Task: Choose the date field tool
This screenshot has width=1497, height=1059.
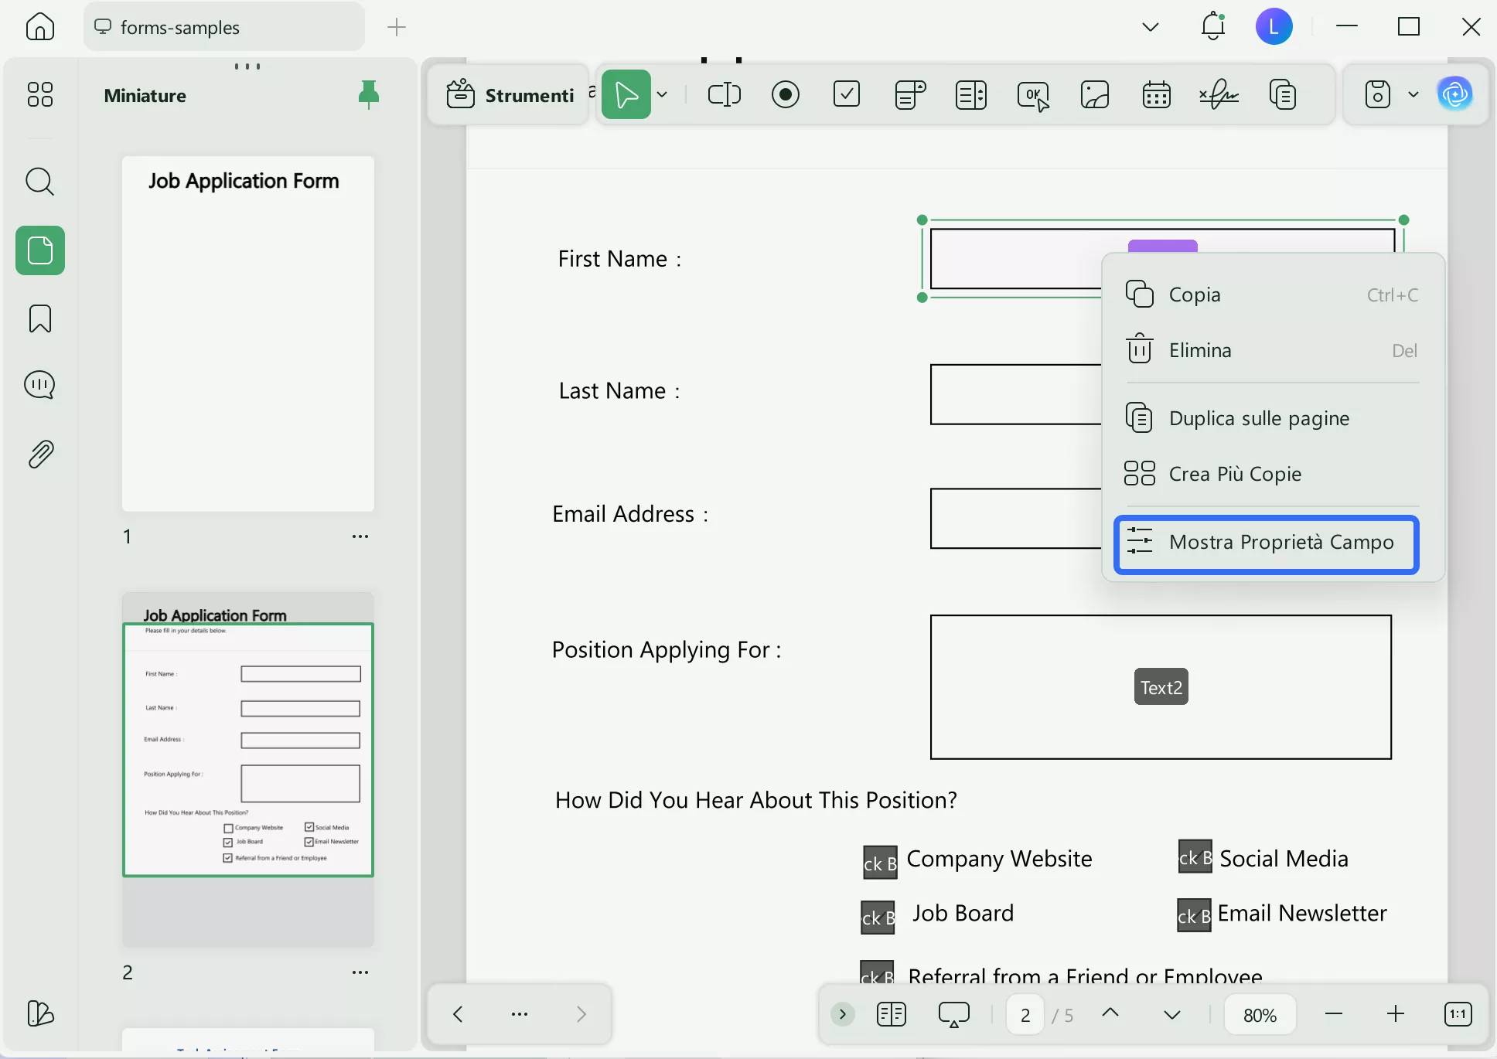Action: coord(1156,95)
